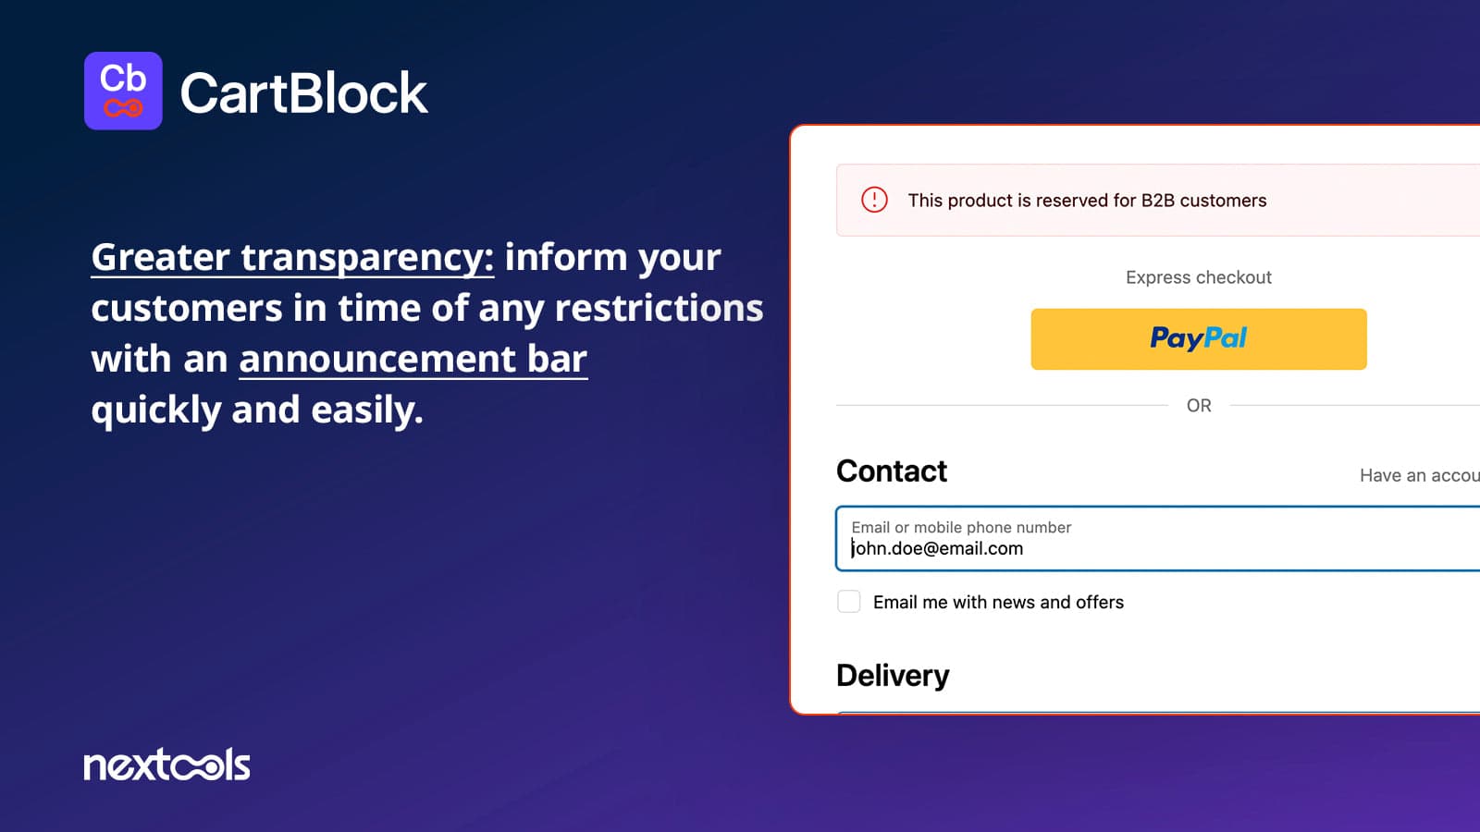Click the "quickly and easily." headline line

257,410
